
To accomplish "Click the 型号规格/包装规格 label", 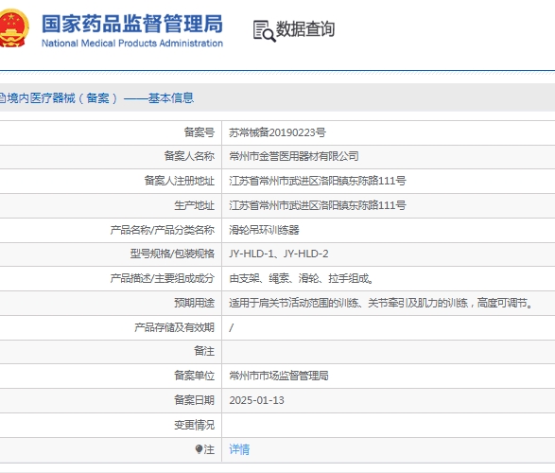I will (x=172, y=254).
